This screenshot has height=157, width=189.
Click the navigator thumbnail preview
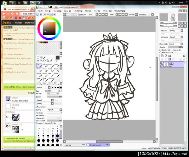173,17
